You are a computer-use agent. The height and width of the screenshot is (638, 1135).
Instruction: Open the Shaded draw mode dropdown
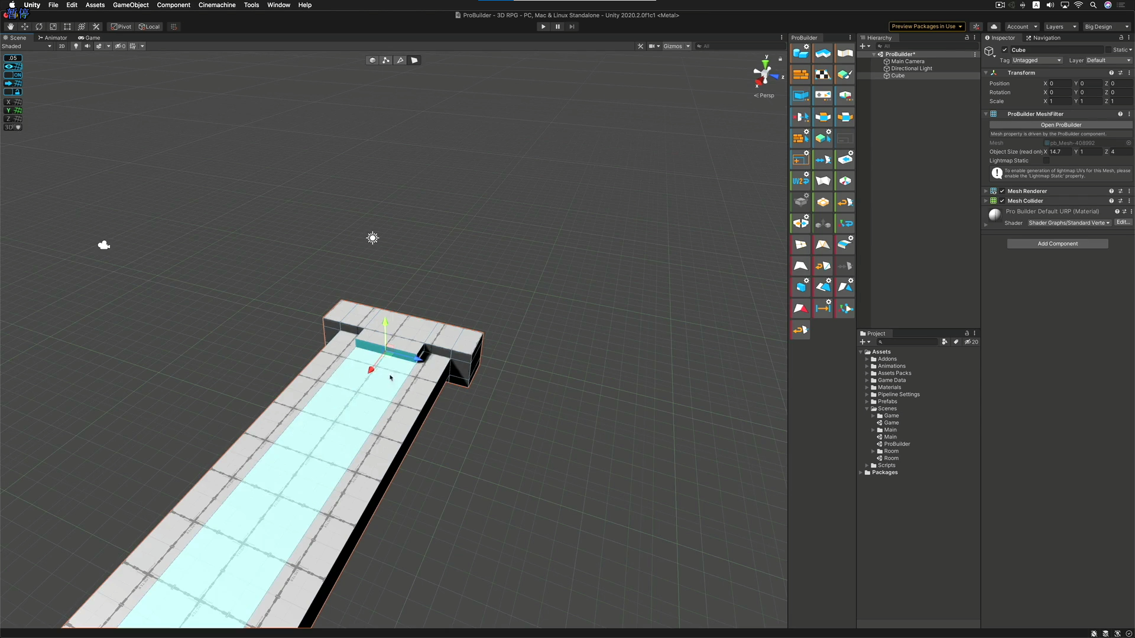tap(27, 46)
